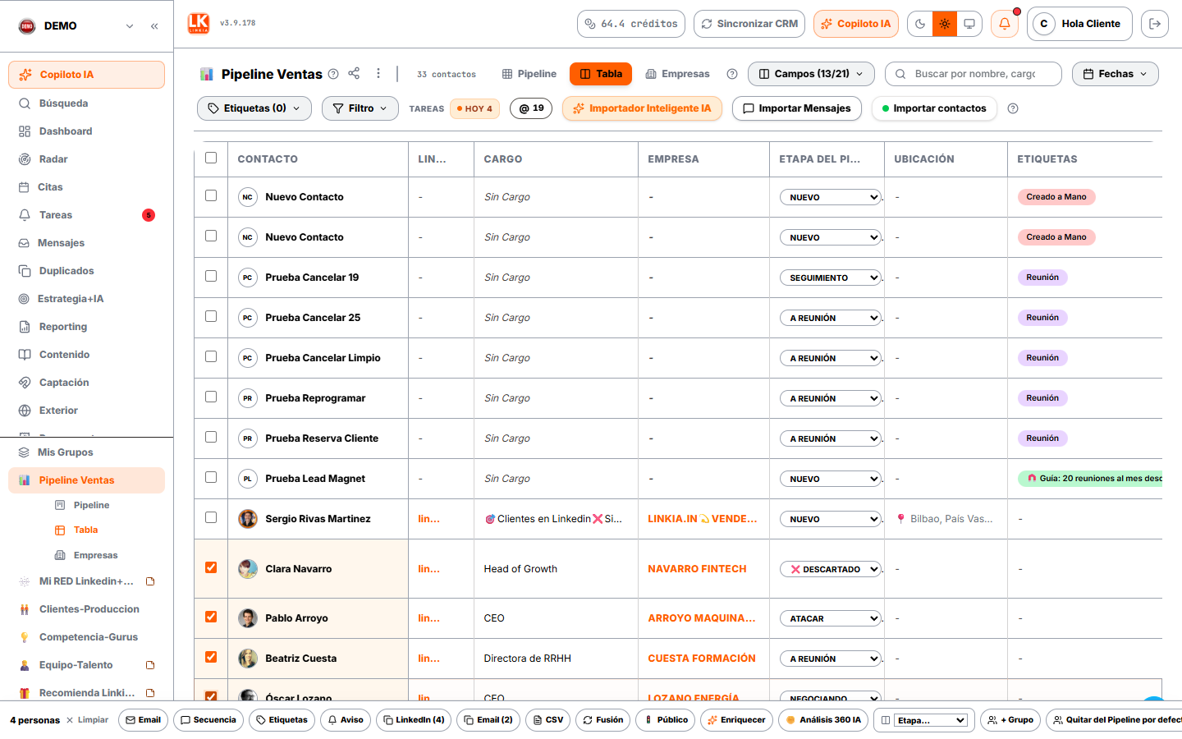Screen dimensions: 1182x739
Task: Click Sincronizar CRM button
Action: coord(750,24)
